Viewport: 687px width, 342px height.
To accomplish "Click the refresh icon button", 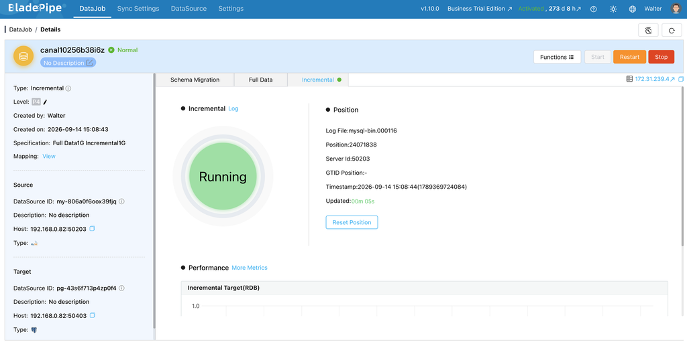I will pos(672,30).
